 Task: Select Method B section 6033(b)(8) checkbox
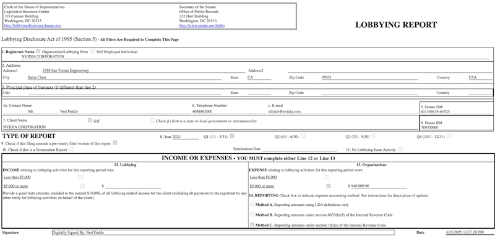coord(252,214)
